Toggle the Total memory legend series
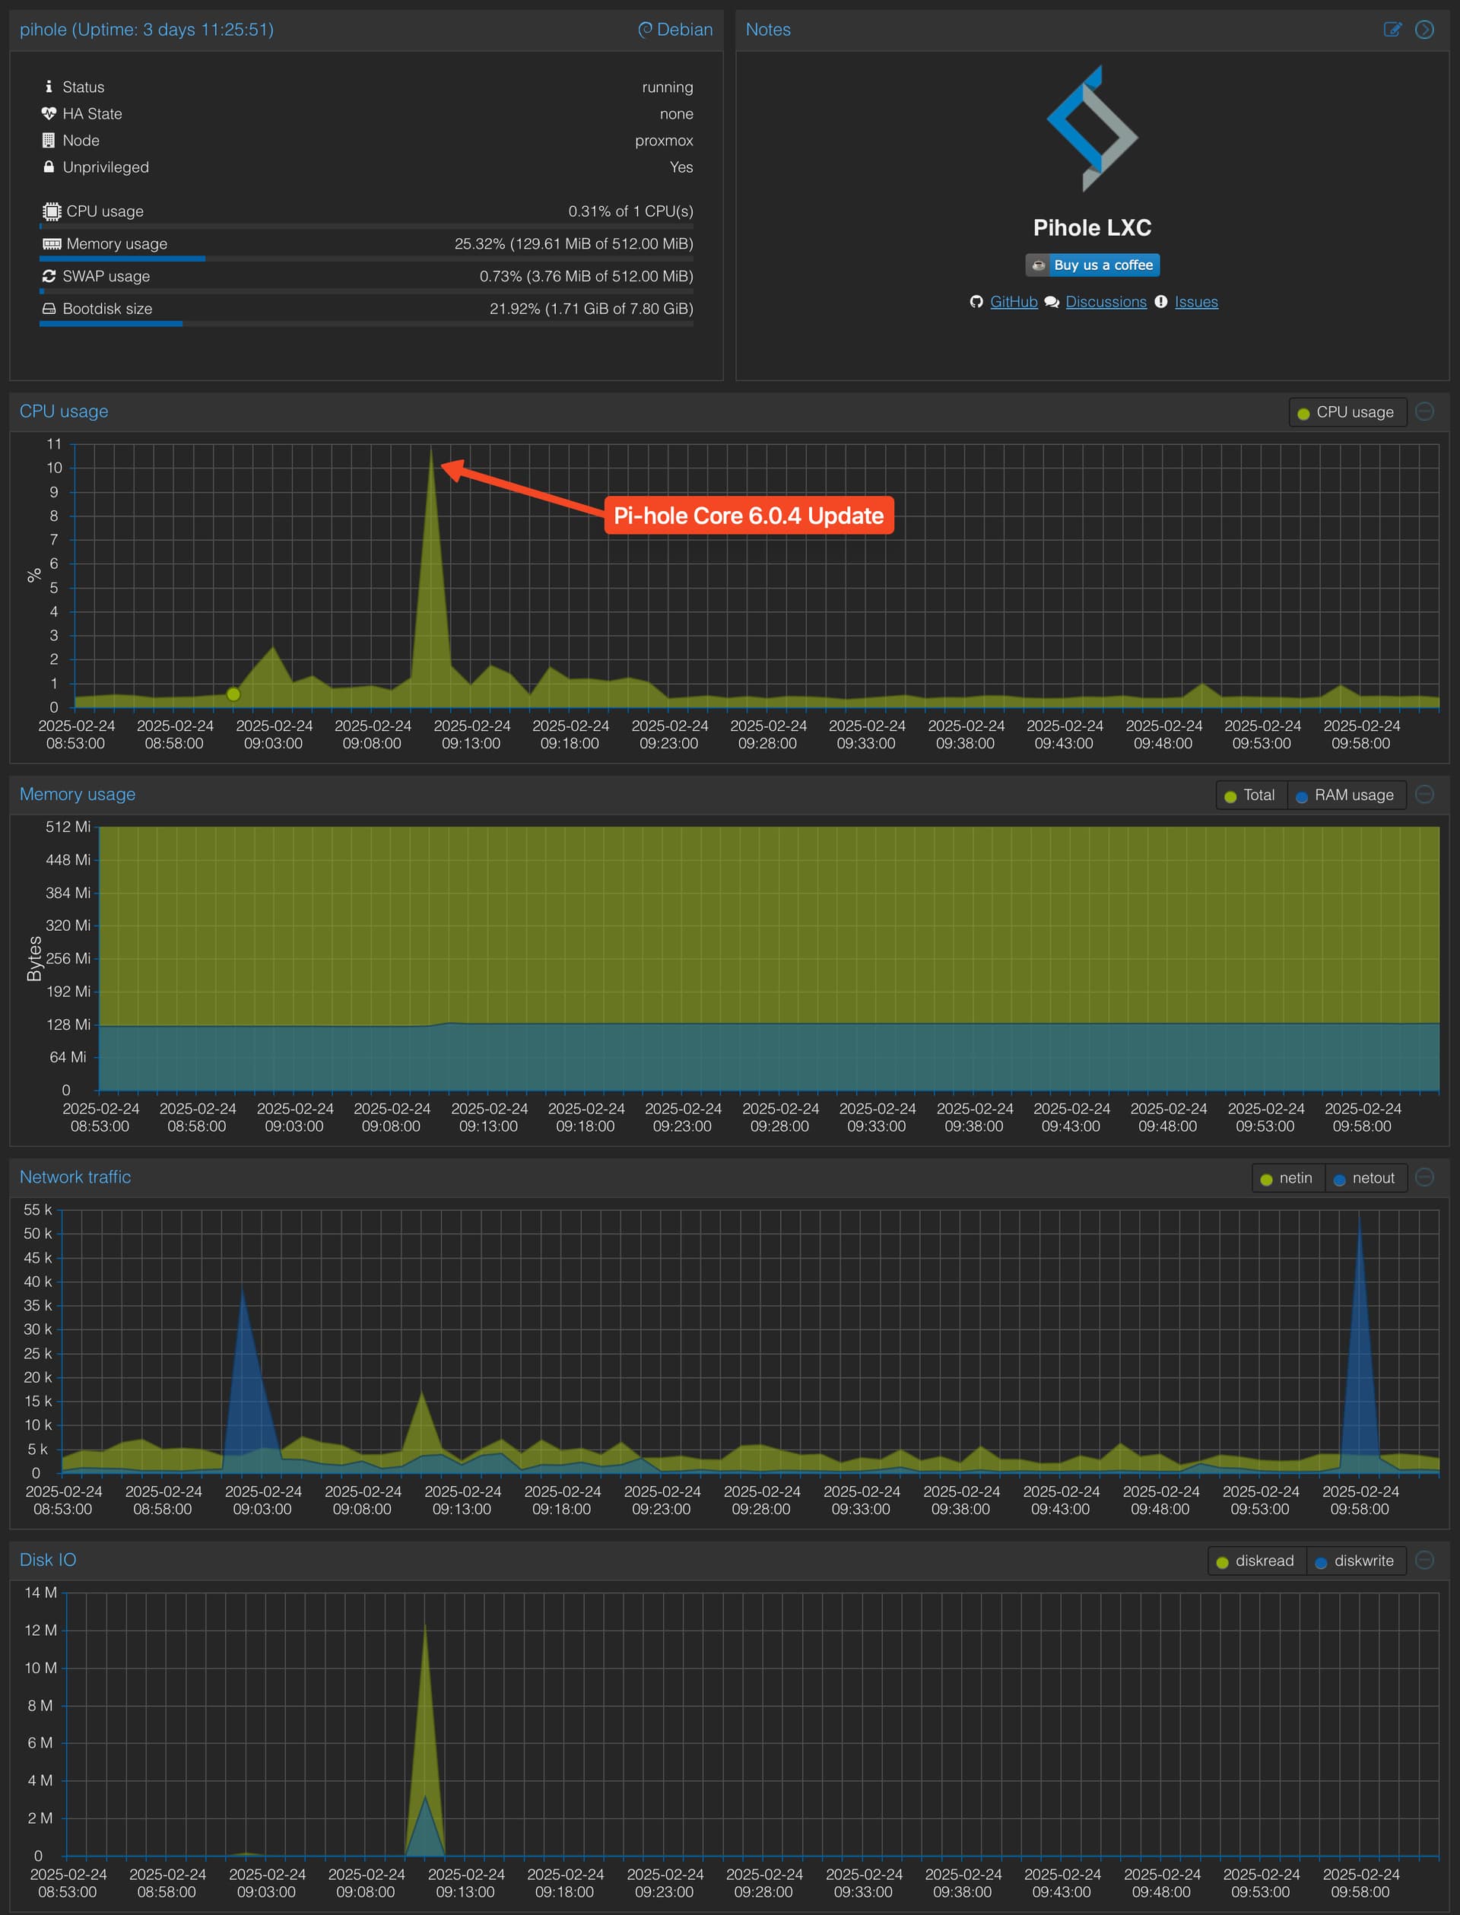 pyautogui.click(x=1251, y=795)
